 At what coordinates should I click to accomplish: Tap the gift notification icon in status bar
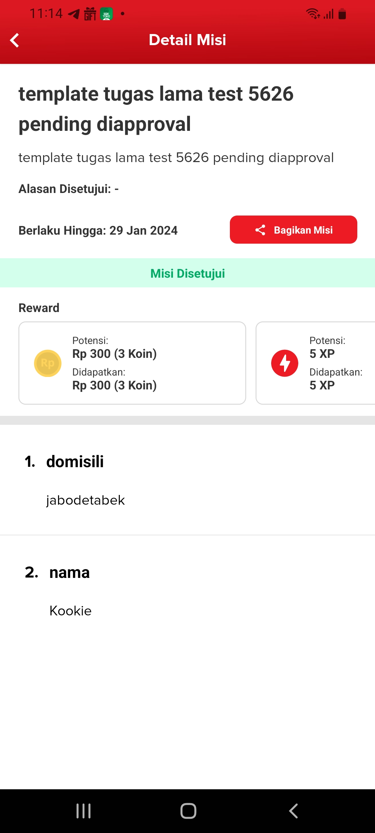click(90, 14)
